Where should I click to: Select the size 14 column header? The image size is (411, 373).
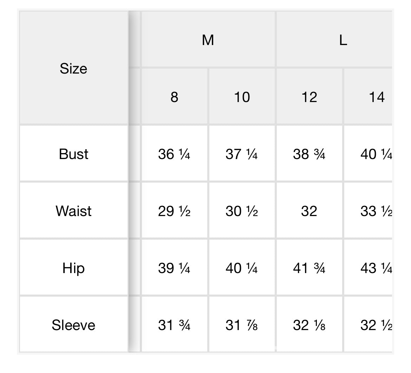376,97
